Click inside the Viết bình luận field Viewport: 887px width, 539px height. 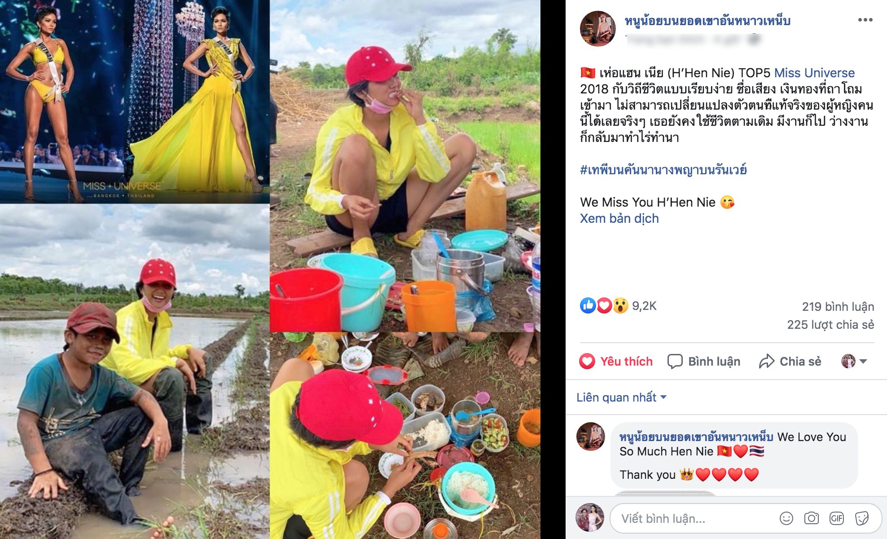[x=691, y=519]
